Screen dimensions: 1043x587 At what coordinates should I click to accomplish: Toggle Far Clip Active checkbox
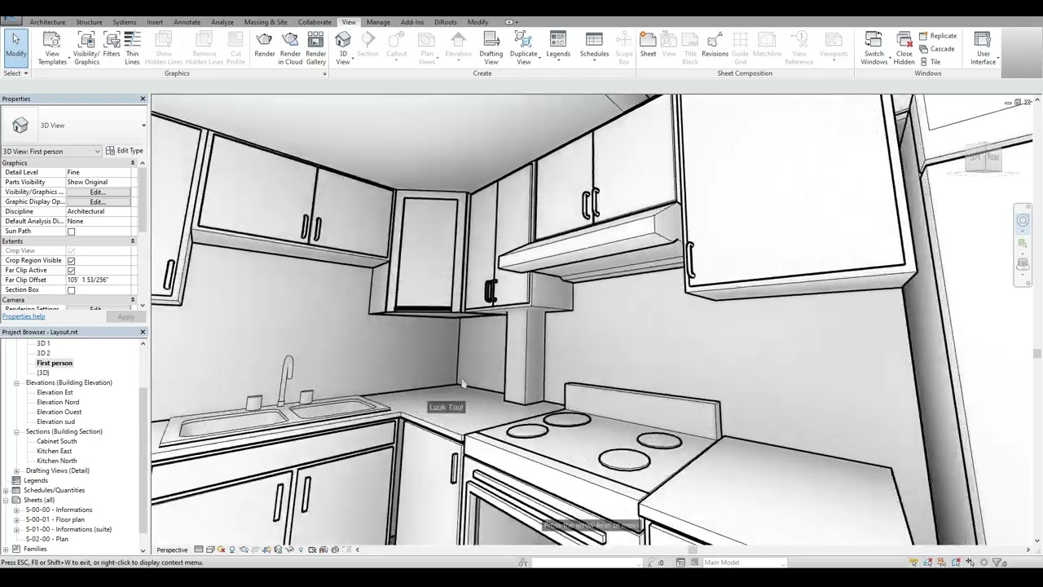click(71, 271)
